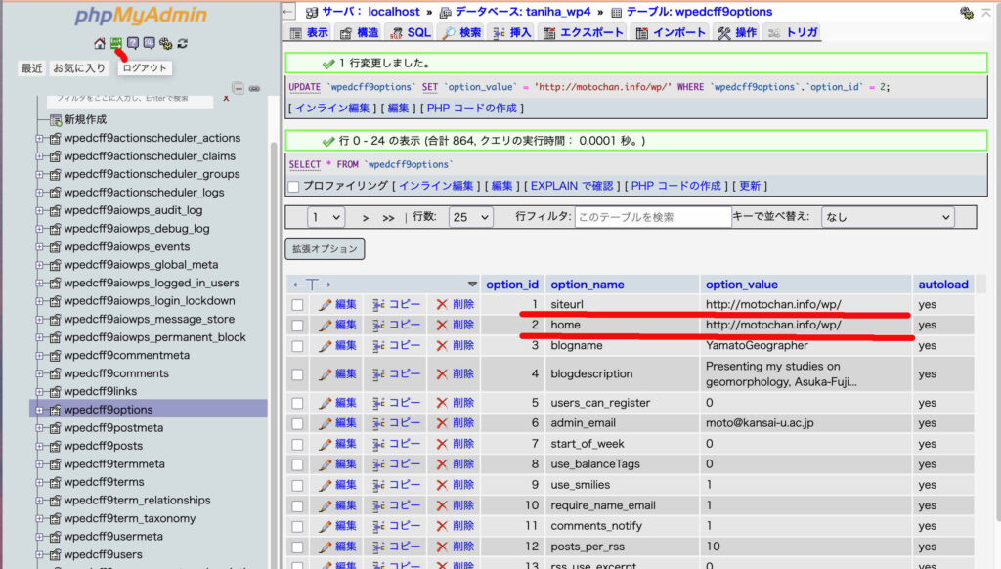Expand the wpedcff9actionscheduler_actions tree node
Image resolution: width=1001 pixels, height=569 pixels.
pos(39,138)
